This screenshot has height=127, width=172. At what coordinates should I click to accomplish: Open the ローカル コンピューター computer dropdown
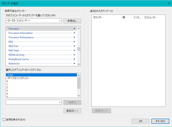tap(60, 21)
